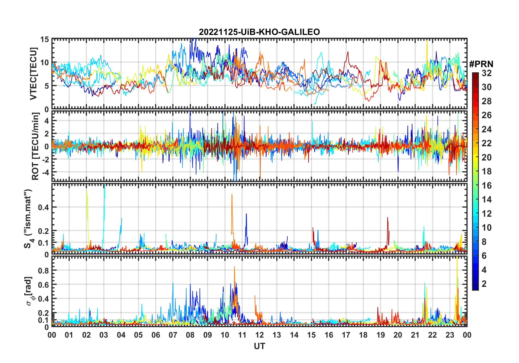
Task: Click the plot title 20221125-UiB-KHO-GALILEO
Action: 259,32
